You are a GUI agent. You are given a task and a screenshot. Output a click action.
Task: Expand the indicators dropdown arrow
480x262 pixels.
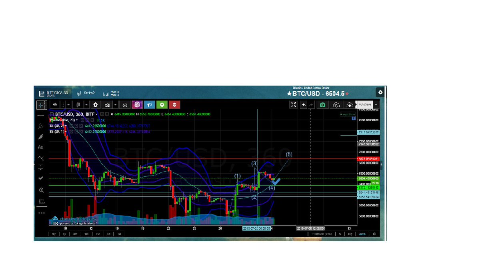coord(116,105)
